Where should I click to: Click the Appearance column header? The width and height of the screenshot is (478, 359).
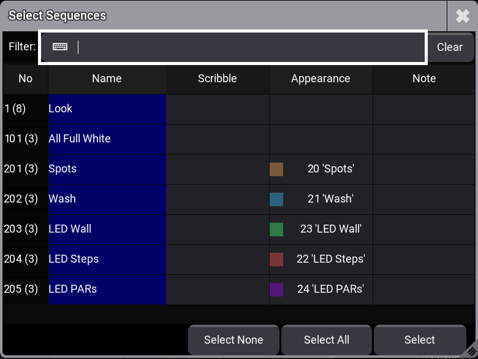[x=321, y=79]
